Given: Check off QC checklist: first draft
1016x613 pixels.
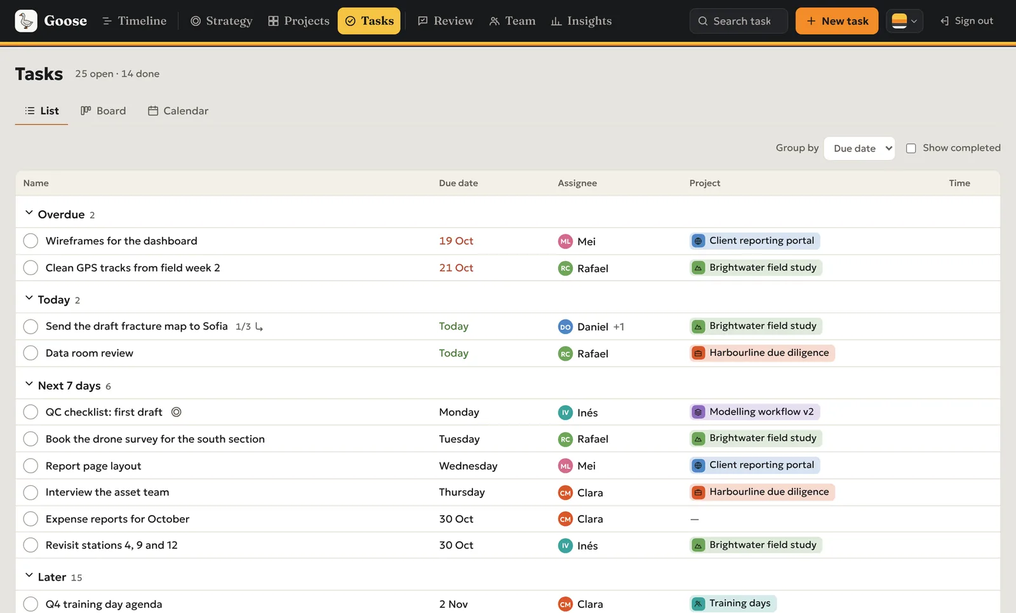Looking at the screenshot, I should (30, 412).
